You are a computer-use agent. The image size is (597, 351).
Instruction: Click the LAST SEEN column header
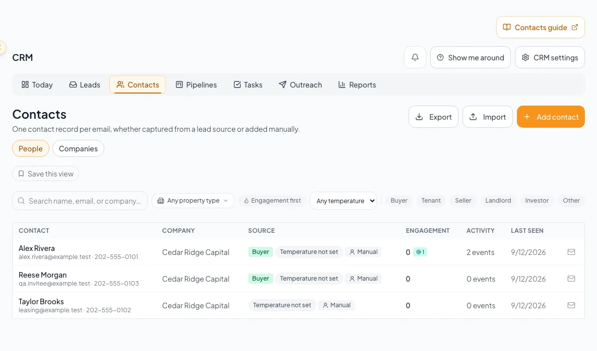tap(527, 231)
